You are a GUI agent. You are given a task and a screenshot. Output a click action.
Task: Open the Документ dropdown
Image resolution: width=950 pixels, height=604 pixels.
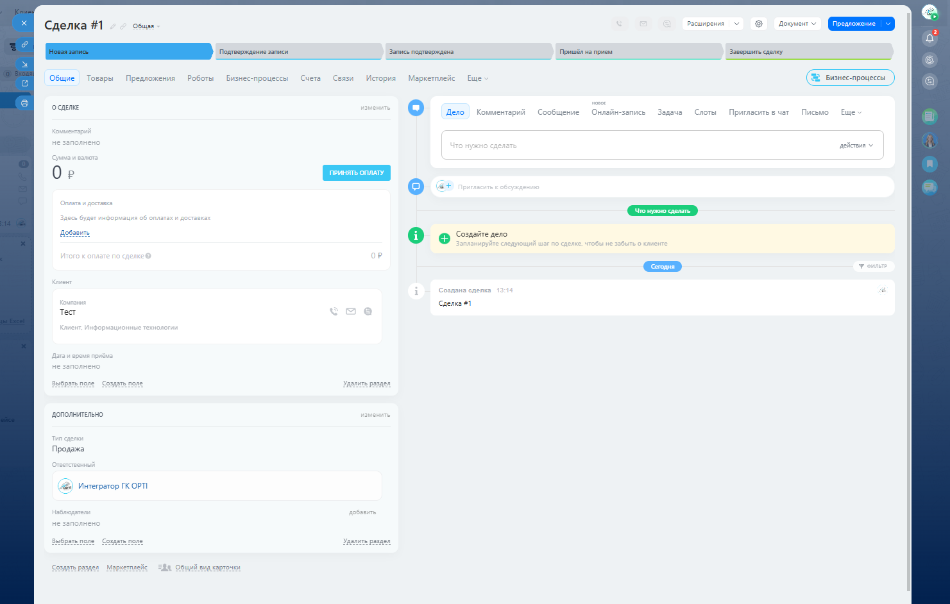tap(797, 24)
